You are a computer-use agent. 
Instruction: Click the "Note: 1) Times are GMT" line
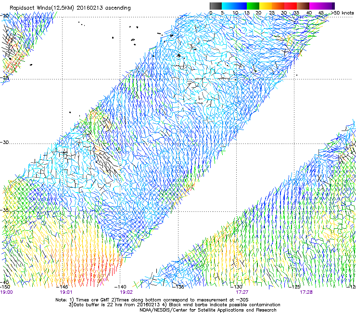pos(152,300)
